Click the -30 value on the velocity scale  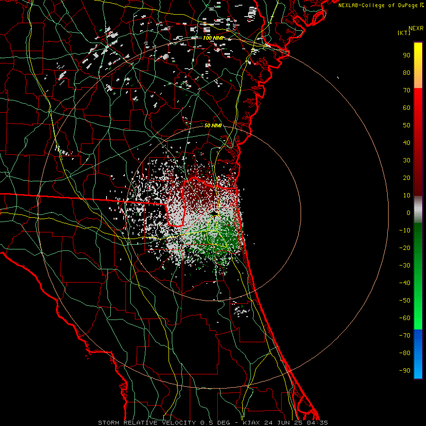(405, 266)
